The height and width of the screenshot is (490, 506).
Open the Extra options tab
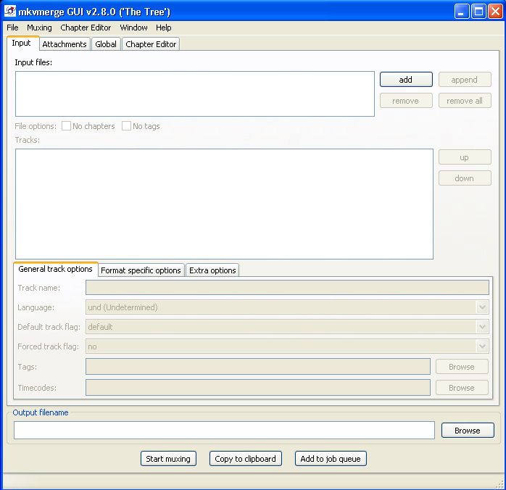(212, 270)
